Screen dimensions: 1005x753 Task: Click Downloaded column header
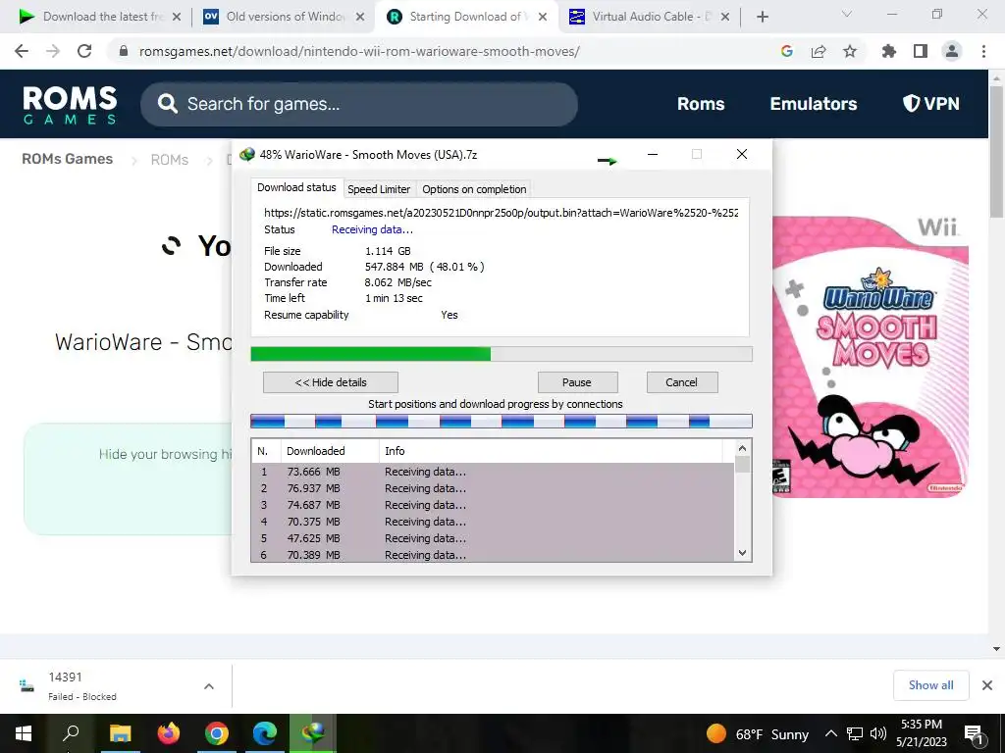330,451
